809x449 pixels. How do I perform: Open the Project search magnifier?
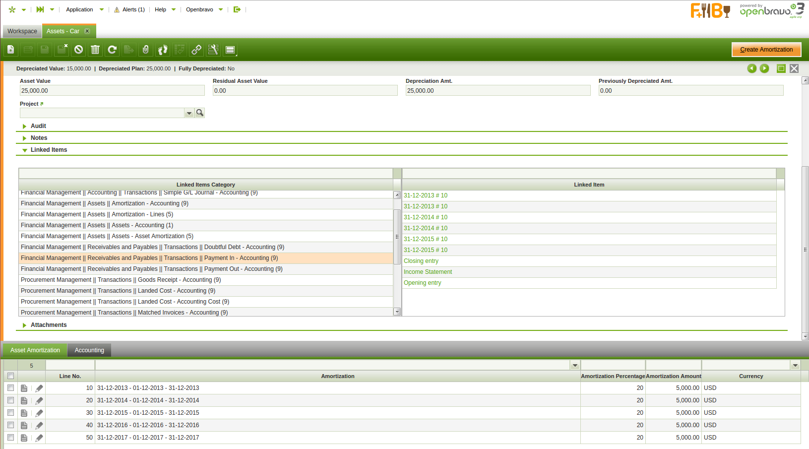tap(200, 113)
